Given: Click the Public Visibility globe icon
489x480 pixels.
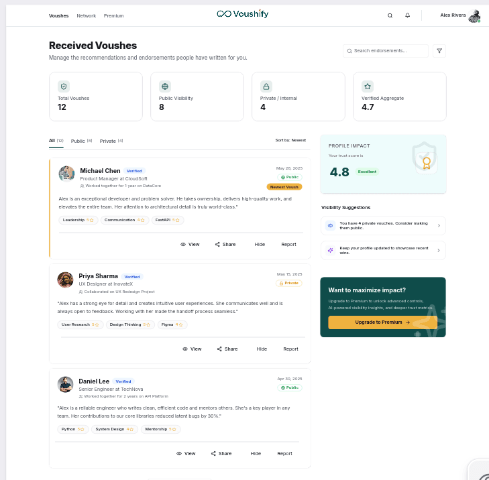Looking at the screenshot, I should click(x=165, y=86).
